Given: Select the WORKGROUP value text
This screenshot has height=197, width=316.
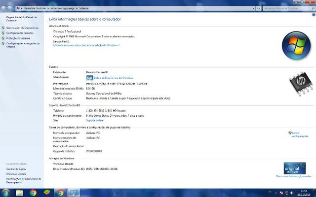Looking at the screenshot, I should point(94,151).
